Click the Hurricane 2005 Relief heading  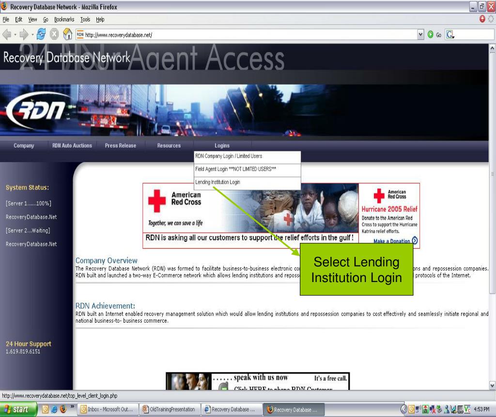tap(389, 209)
